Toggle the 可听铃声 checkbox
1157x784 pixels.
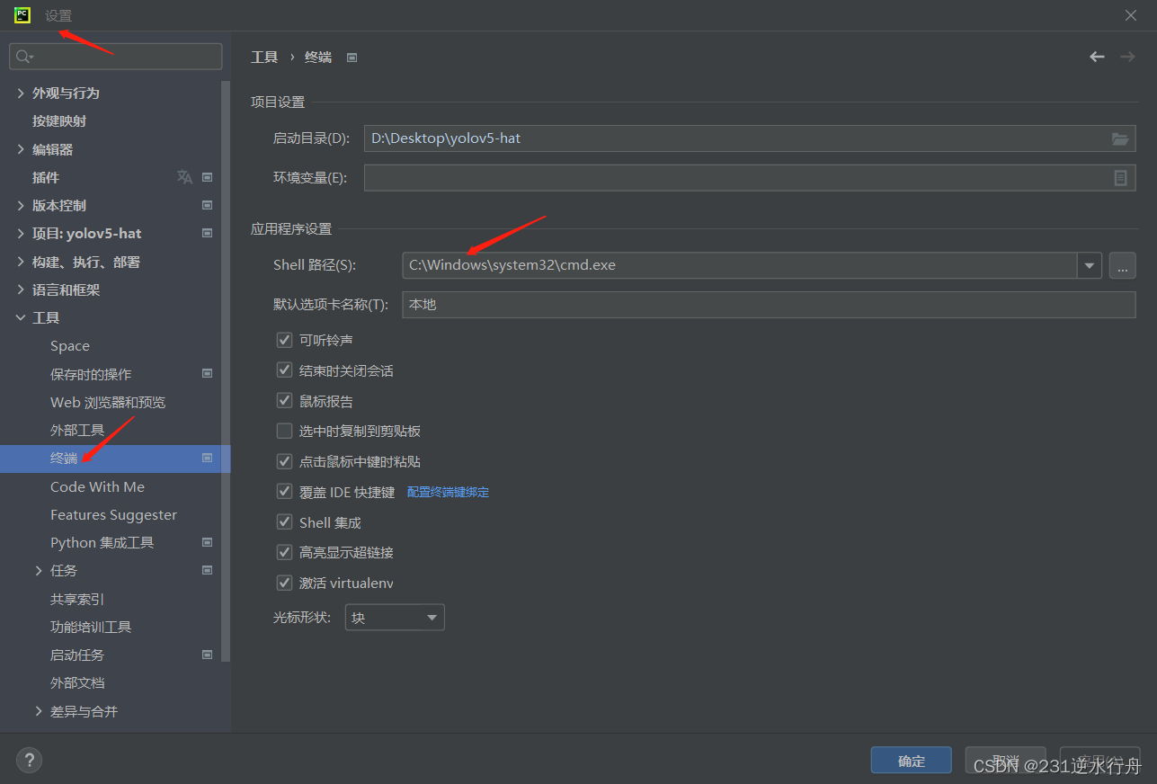coord(284,340)
